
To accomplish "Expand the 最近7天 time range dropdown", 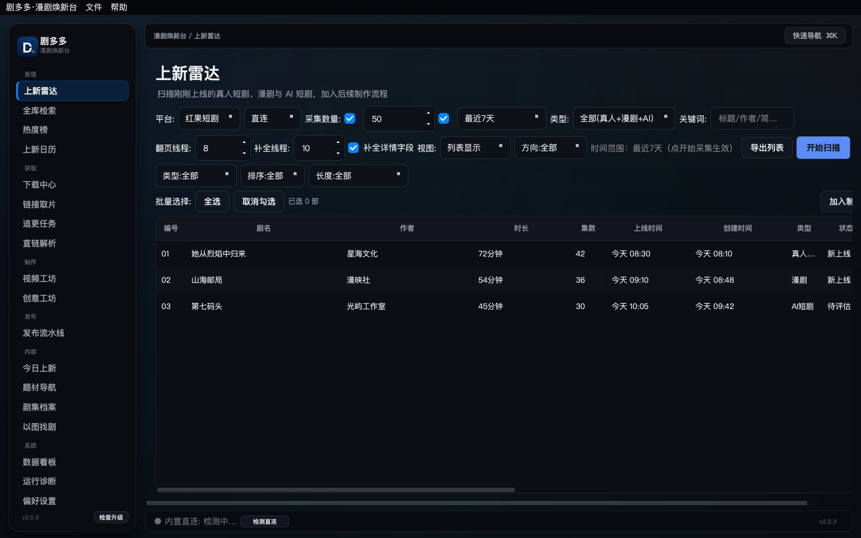I will pos(502,118).
